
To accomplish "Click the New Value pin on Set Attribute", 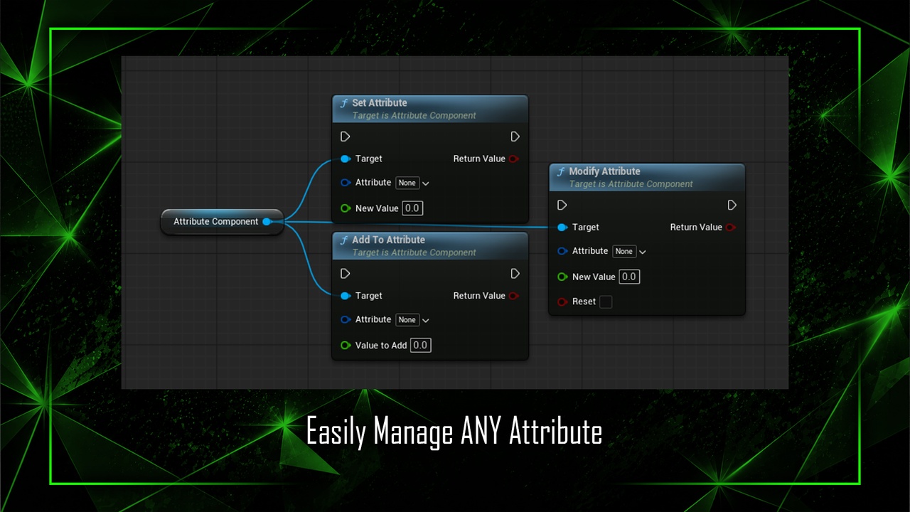I will [346, 208].
